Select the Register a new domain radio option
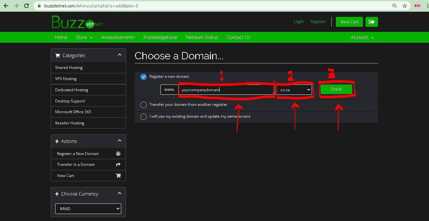The width and height of the screenshot is (429, 221). [144, 77]
